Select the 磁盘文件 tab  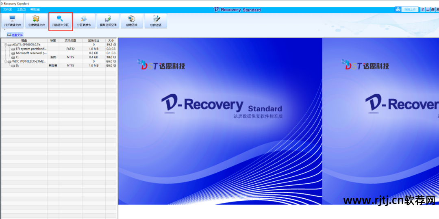(15, 35)
